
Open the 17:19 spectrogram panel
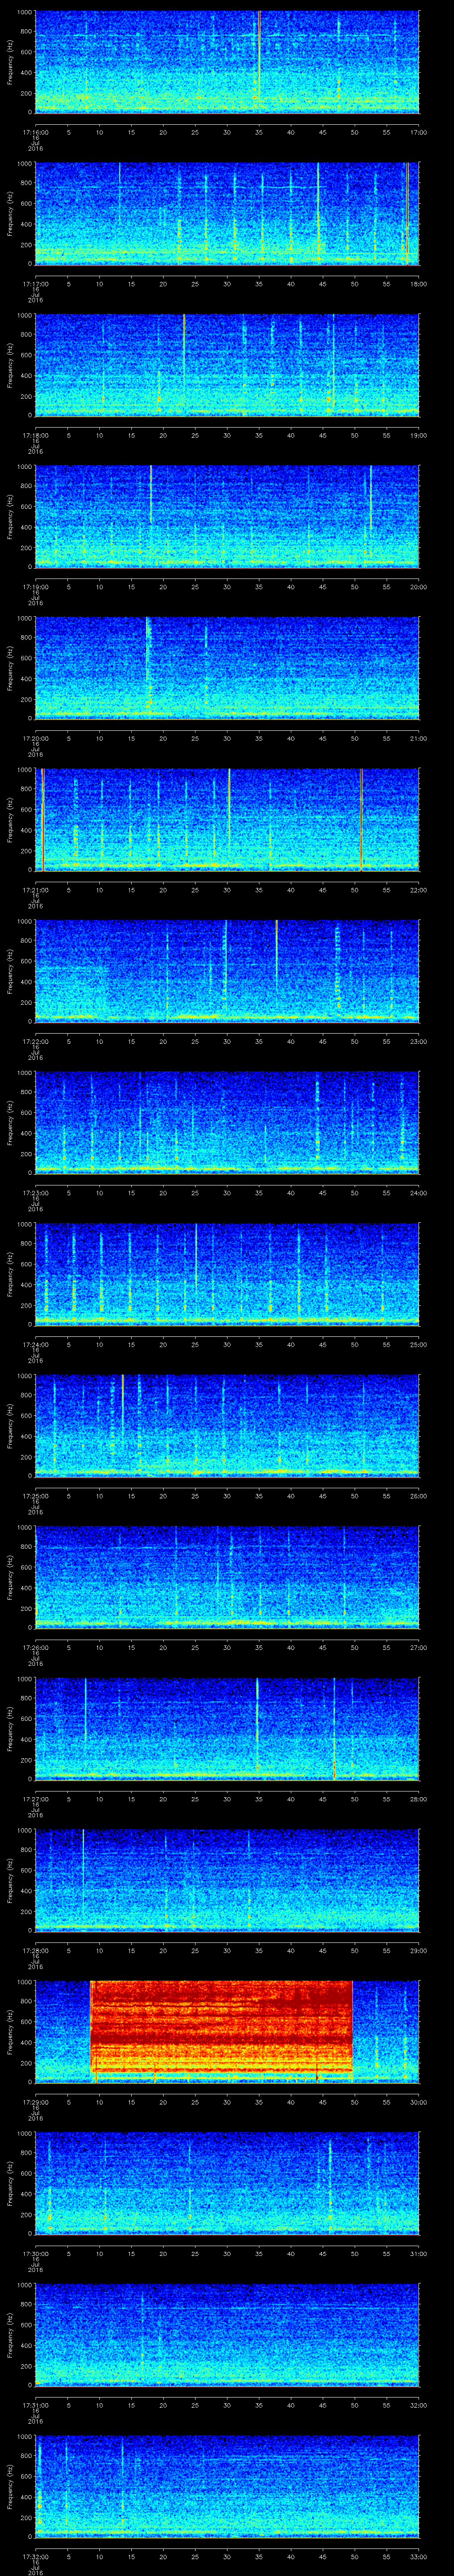pos(227,517)
